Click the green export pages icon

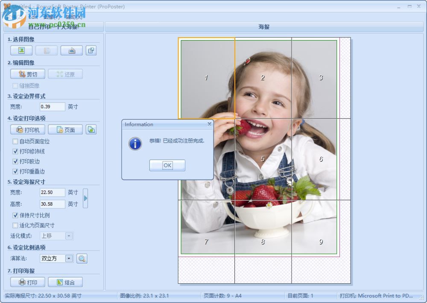click(x=91, y=129)
